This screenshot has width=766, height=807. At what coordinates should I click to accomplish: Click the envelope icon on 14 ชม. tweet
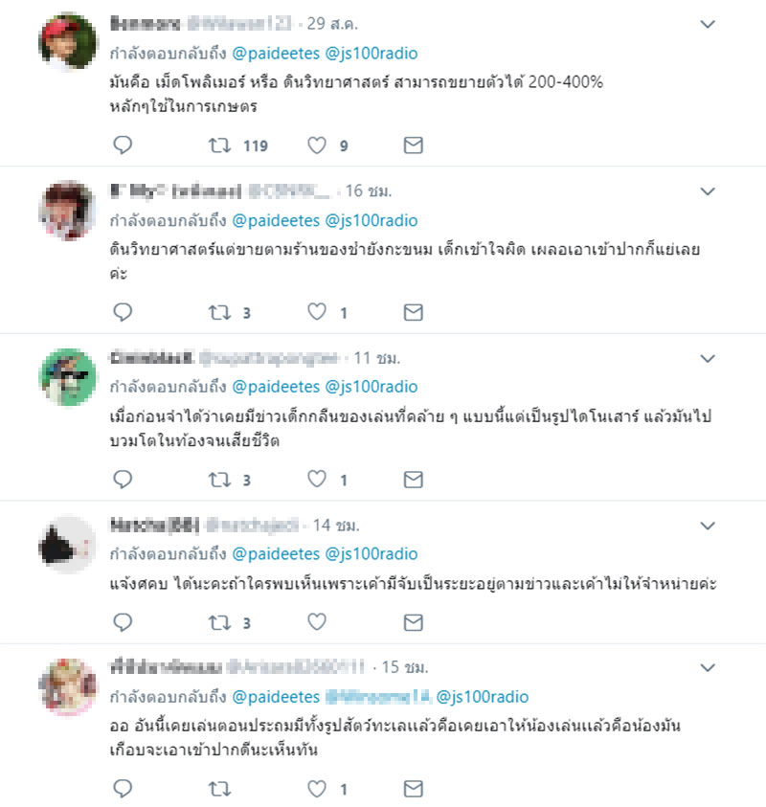[413, 623]
